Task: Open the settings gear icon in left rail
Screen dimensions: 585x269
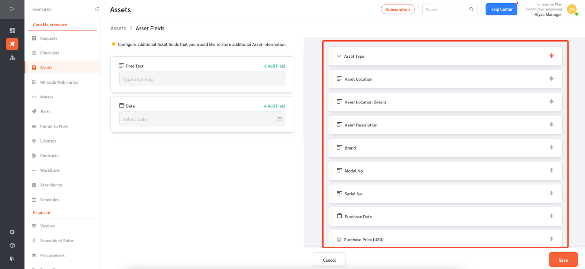Action: 12,232
